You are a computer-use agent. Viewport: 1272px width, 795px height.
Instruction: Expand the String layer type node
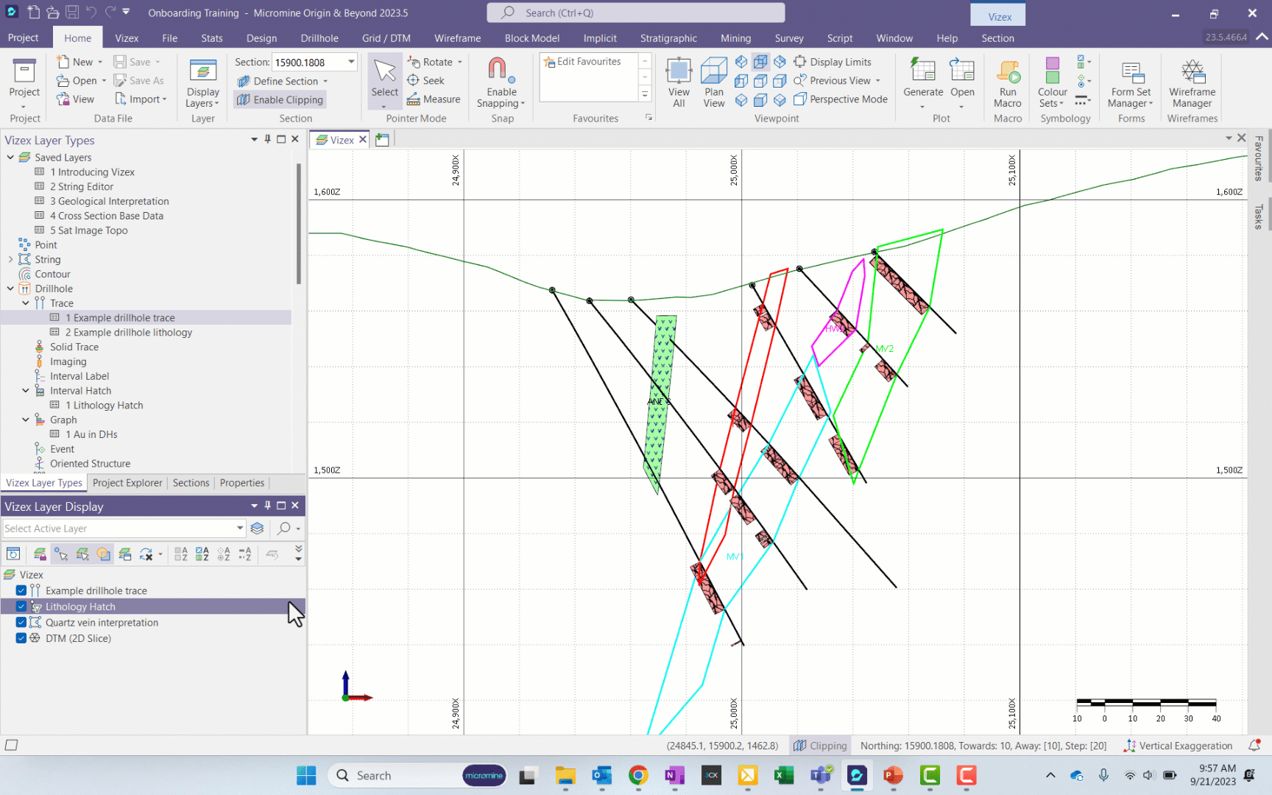click(x=10, y=260)
